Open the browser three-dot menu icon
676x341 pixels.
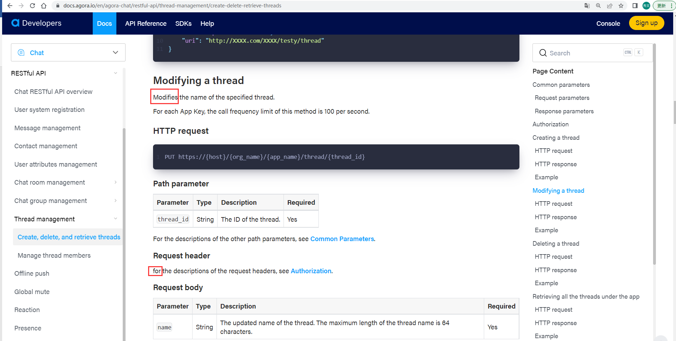click(x=671, y=6)
